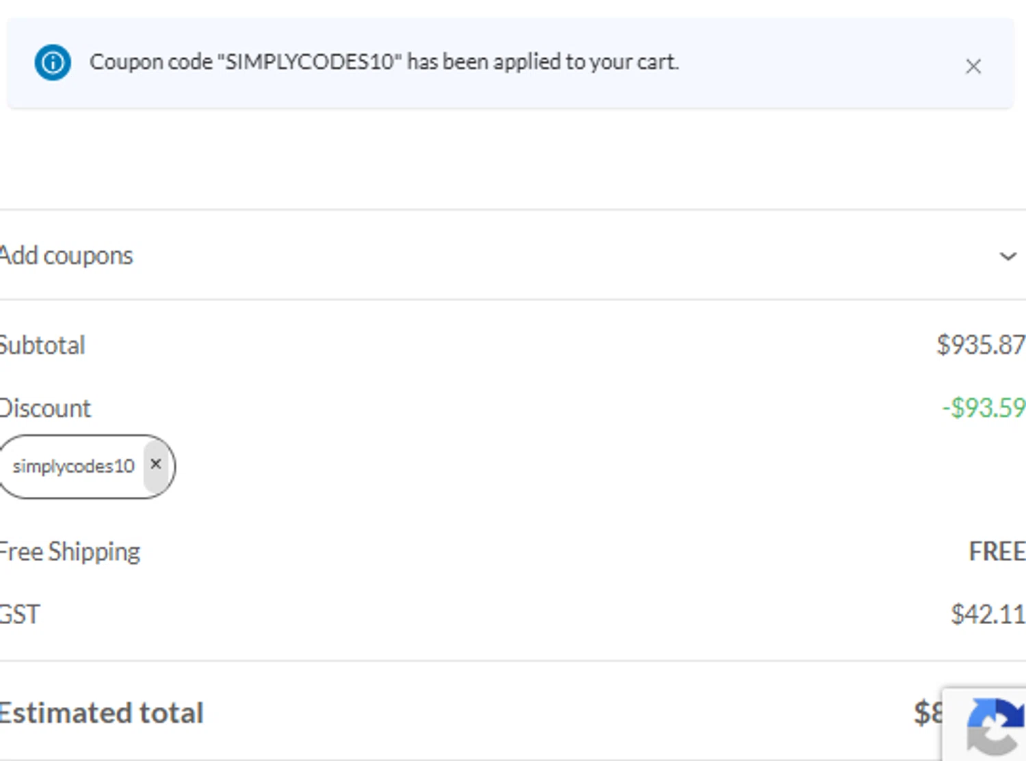Viewport: 1026px width, 761px height.
Task: Click the Free Shipping label
Action: 70,552
